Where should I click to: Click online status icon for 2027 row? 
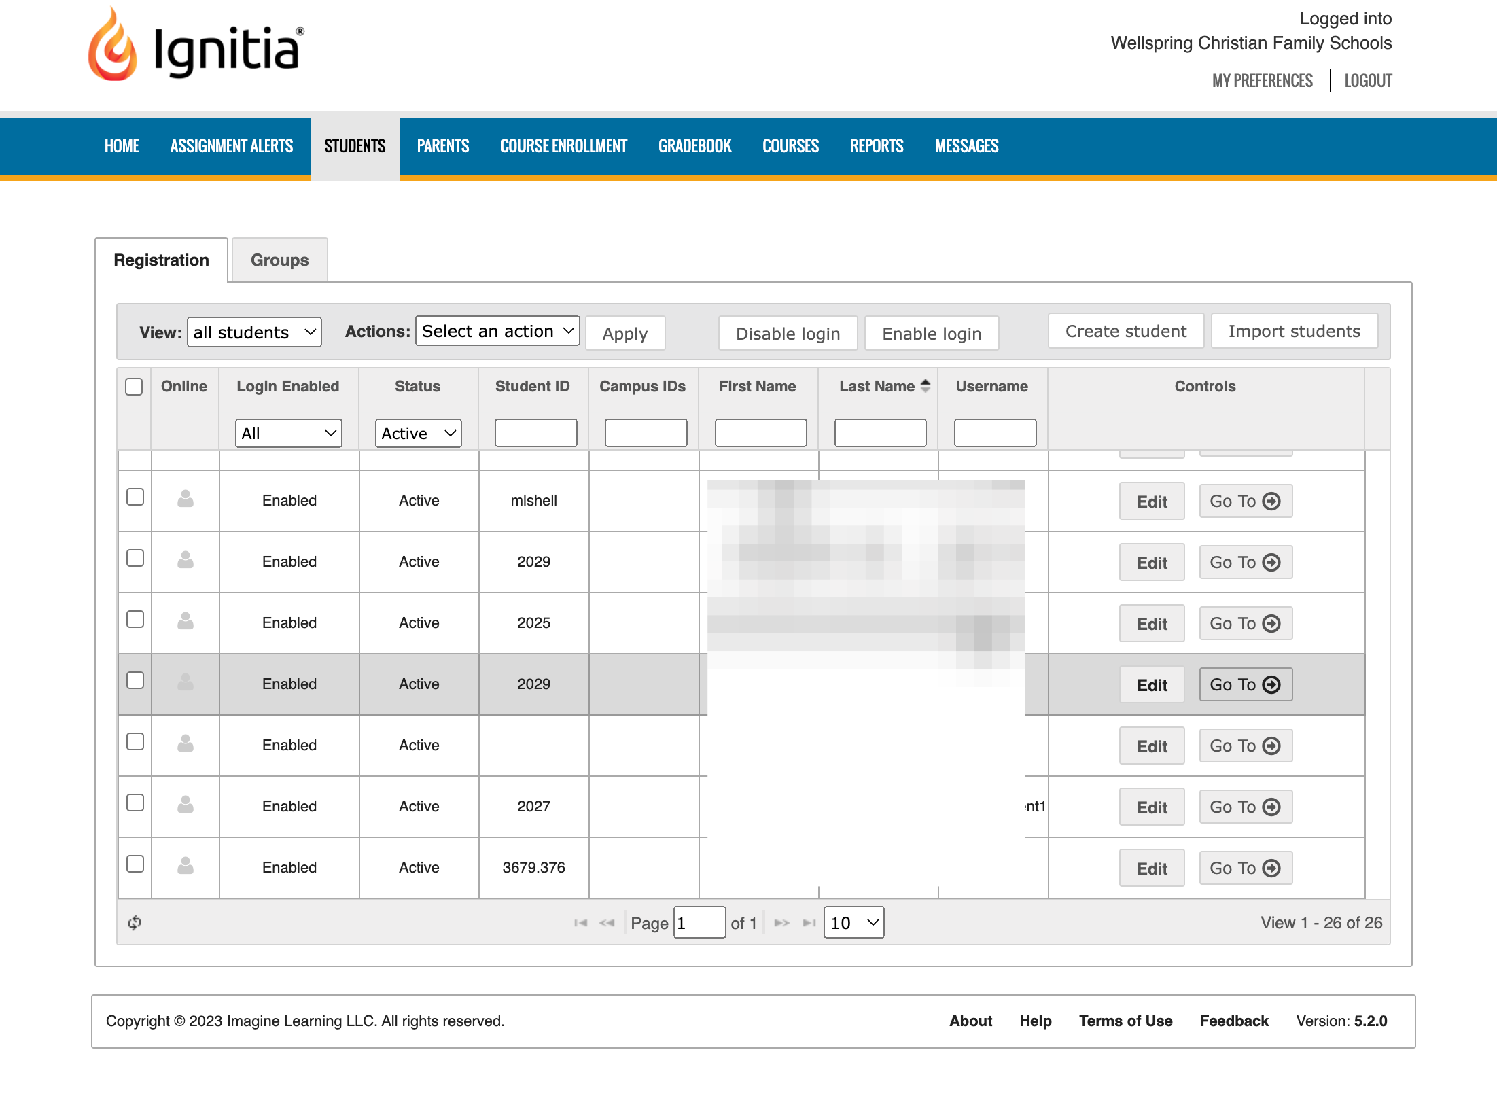pyautogui.click(x=186, y=805)
